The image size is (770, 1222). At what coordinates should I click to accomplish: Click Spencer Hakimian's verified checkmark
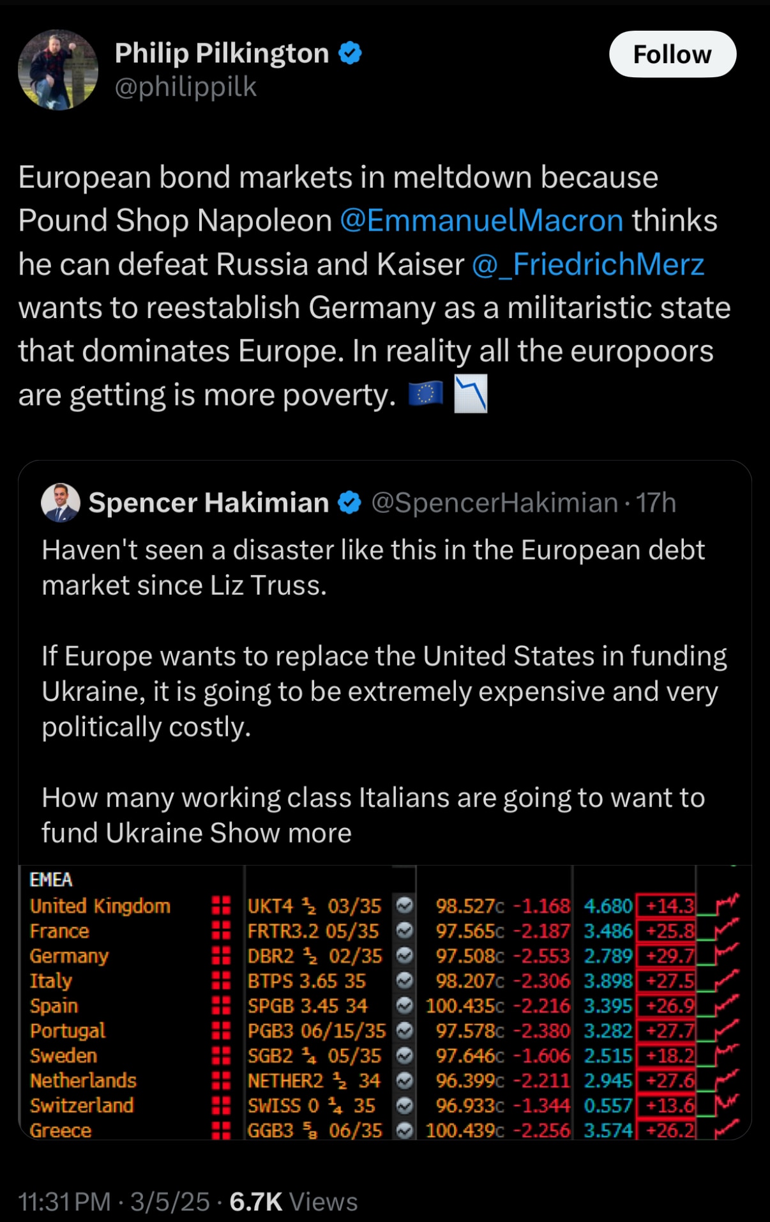coord(347,503)
